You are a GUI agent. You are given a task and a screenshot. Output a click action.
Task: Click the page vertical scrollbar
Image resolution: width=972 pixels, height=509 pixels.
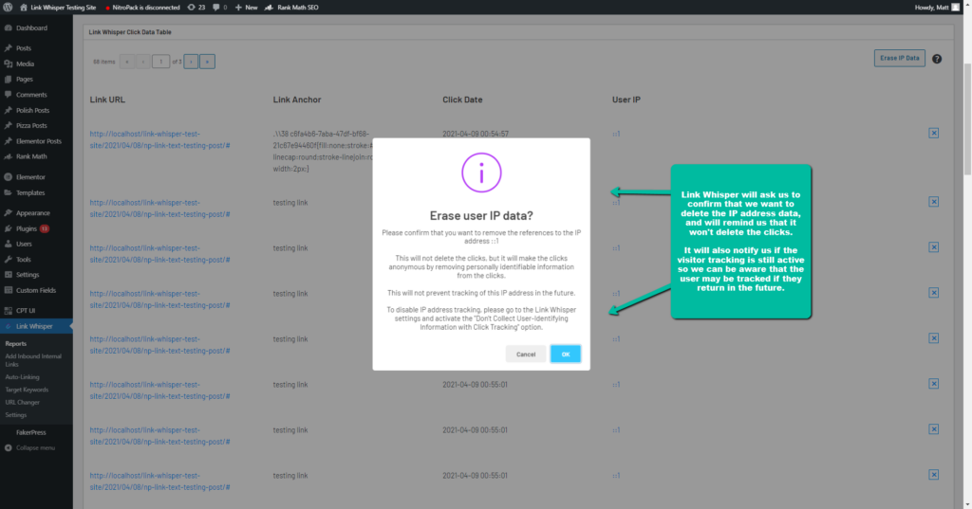967,118
